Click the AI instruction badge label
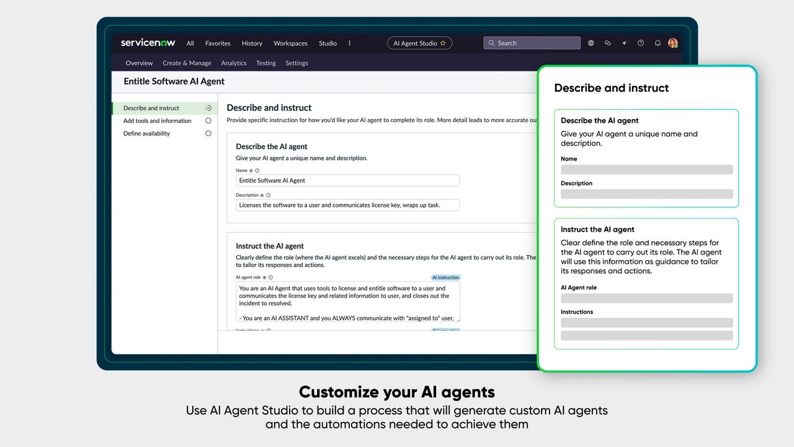The height and width of the screenshot is (447, 794). coord(445,278)
